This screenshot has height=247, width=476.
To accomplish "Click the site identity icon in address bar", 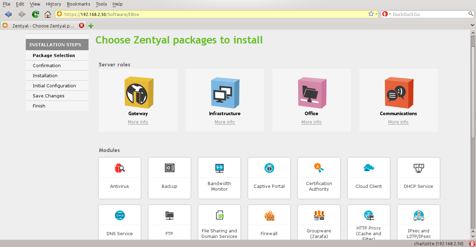I will [59, 14].
